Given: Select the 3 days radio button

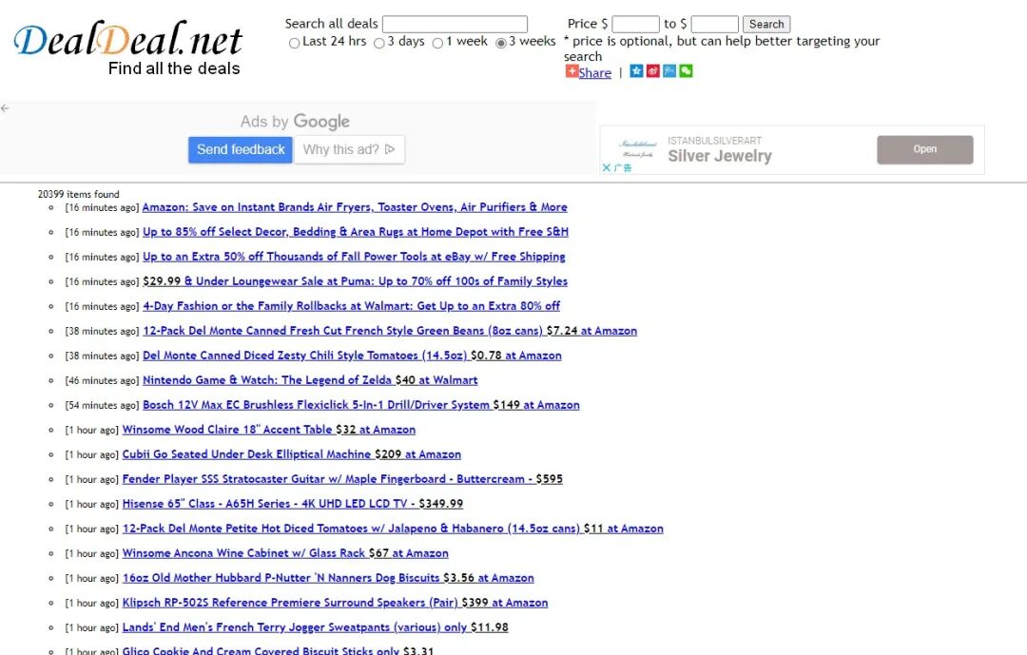Looking at the screenshot, I should click(378, 43).
